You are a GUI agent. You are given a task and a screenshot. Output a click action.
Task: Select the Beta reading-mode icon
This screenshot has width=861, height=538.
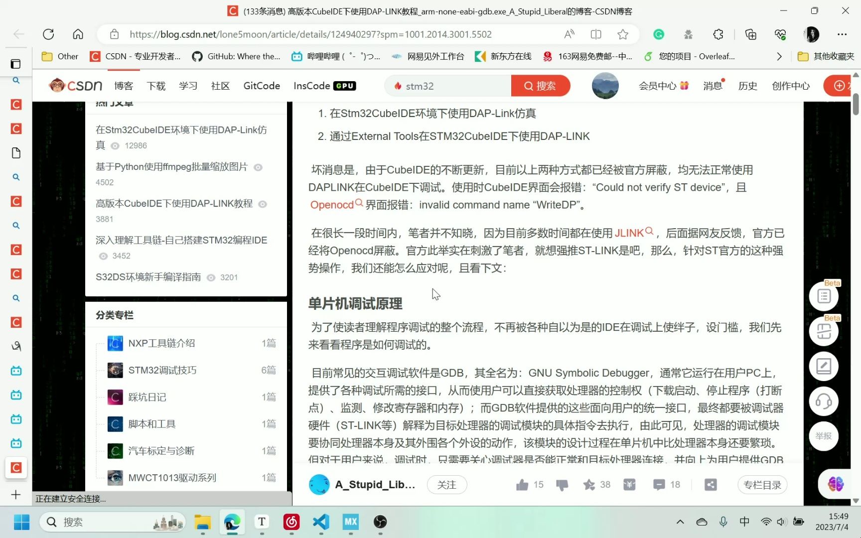(824, 330)
